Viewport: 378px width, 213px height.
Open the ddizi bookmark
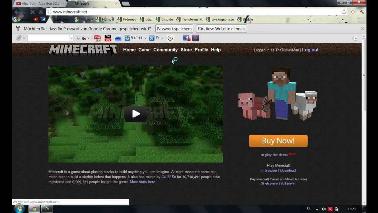point(146,19)
